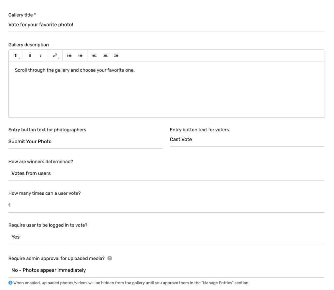Open the paragraph format menu
The image size is (334, 290).
coord(16,56)
